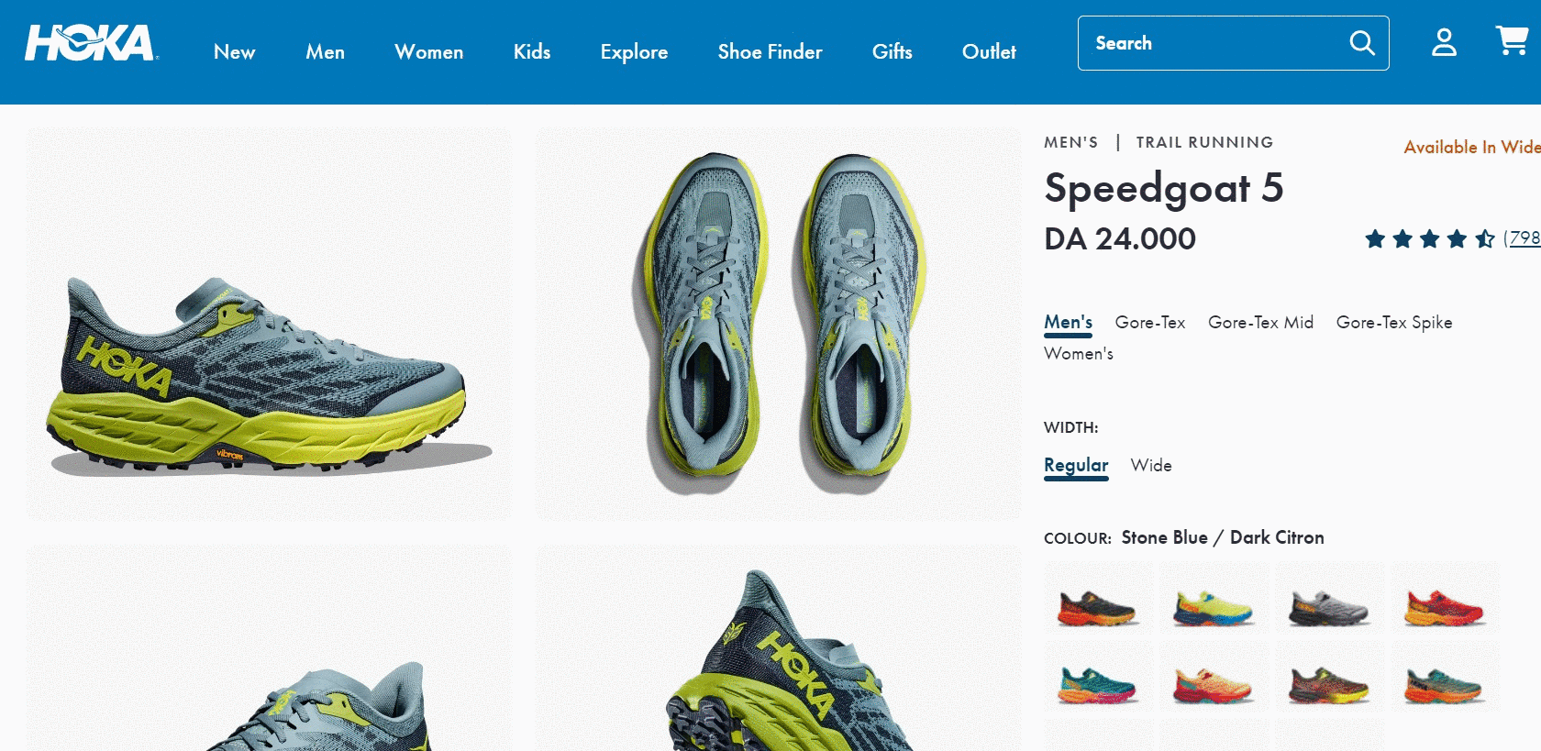
Task: Open the Women navigation menu
Action: (428, 52)
